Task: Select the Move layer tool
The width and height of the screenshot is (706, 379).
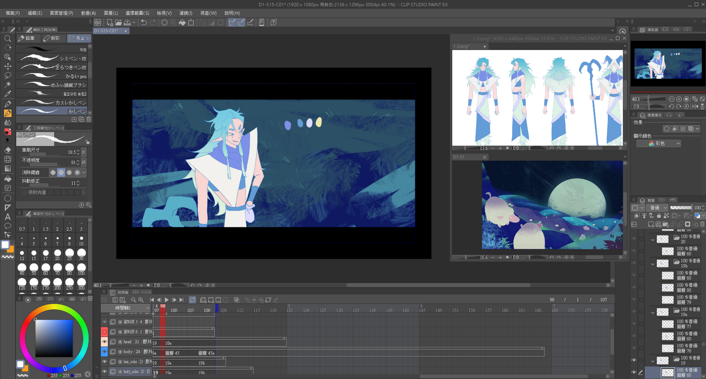Action: pyautogui.click(x=8, y=66)
